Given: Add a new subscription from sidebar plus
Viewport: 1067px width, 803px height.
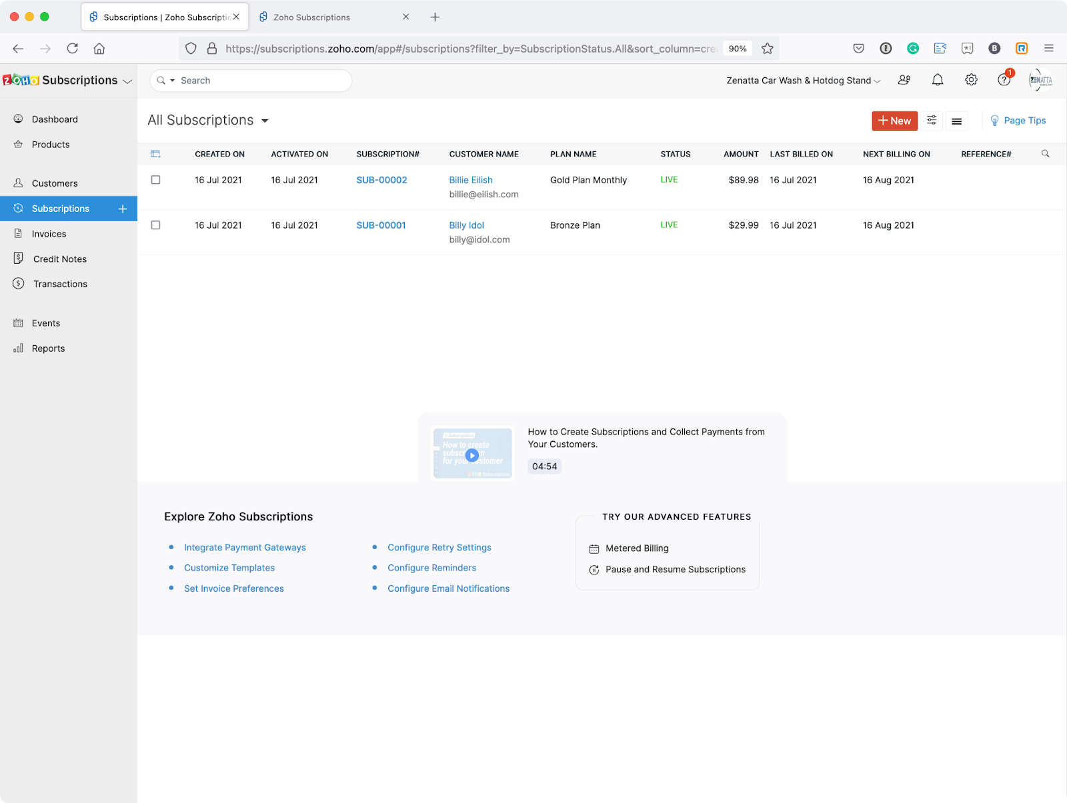Looking at the screenshot, I should [123, 209].
